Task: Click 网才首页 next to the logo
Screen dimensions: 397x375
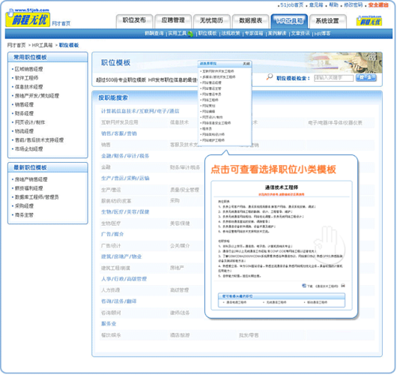Action: (61, 23)
